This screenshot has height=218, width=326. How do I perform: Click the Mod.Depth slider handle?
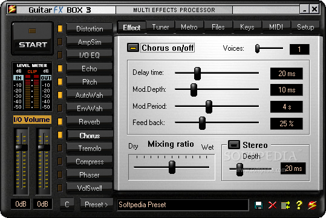pos(194,90)
